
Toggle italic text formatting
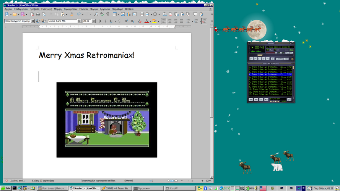pyautogui.click(x=106, y=21)
